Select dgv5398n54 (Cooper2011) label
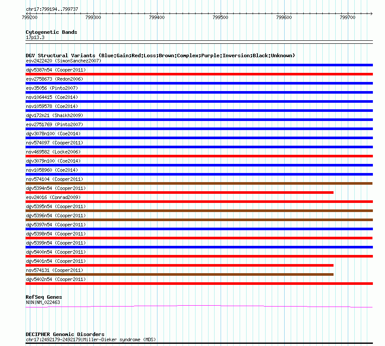This screenshot has height=346, width=385. click(x=56, y=234)
